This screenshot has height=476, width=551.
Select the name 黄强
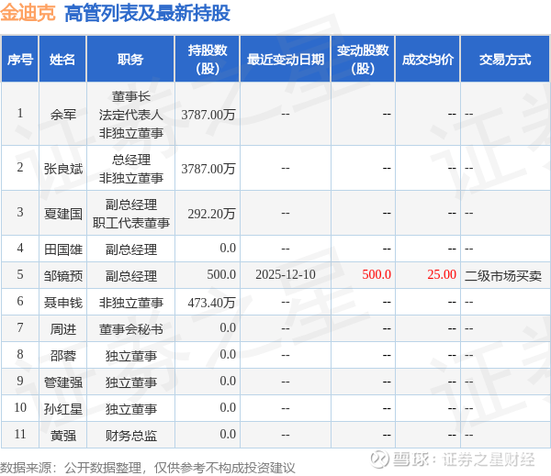pyautogui.click(x=62, y=436)
